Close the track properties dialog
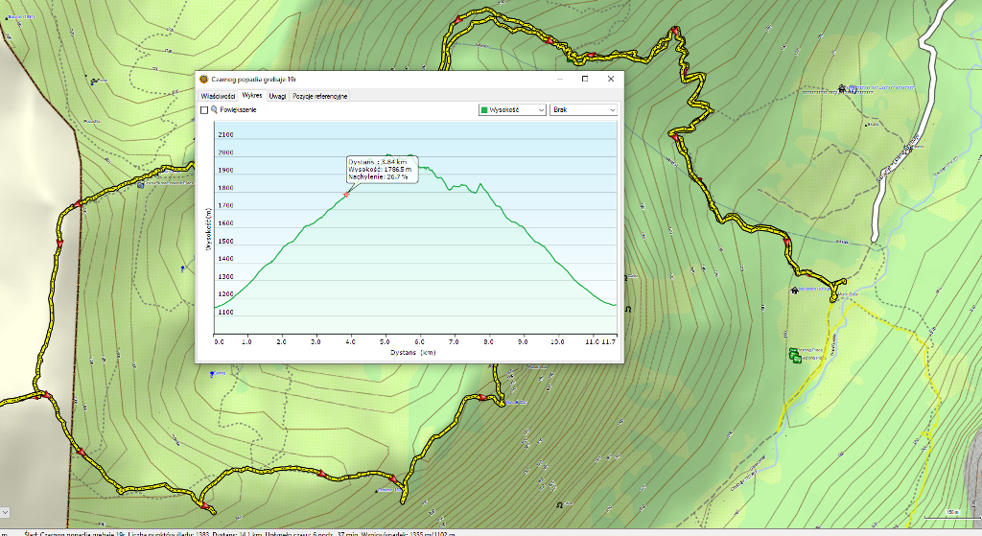The width and height of the screenshot is (982, 536). (610, 80)
